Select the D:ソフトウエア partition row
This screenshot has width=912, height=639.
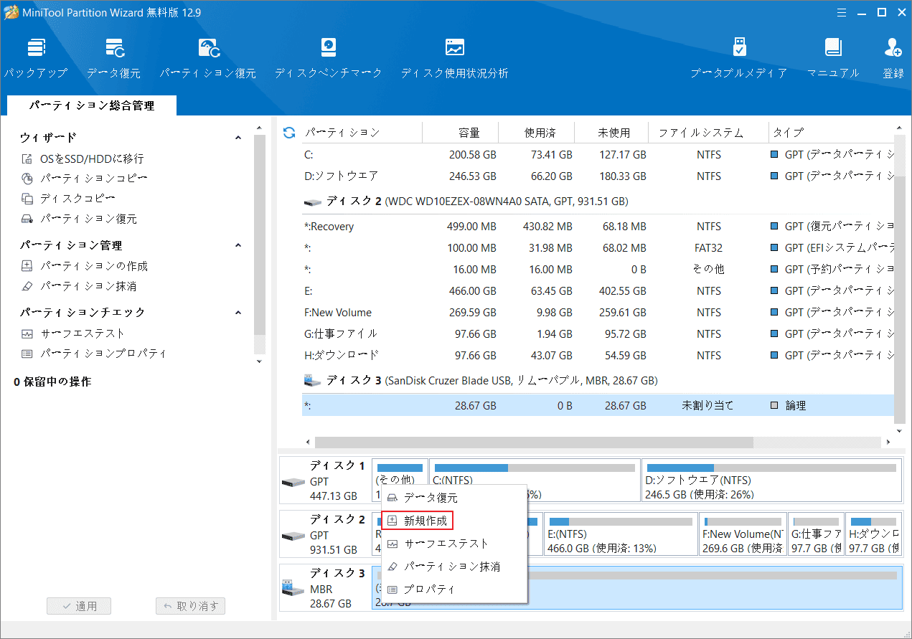(x=598, y=176)
